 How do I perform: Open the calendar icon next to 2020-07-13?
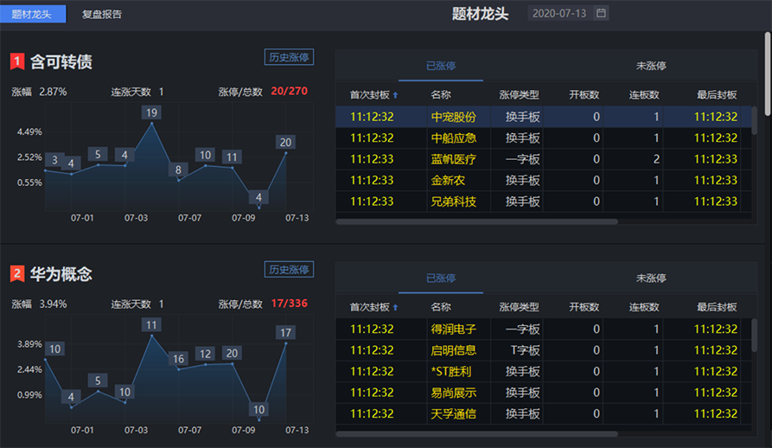tap(601, 13)
